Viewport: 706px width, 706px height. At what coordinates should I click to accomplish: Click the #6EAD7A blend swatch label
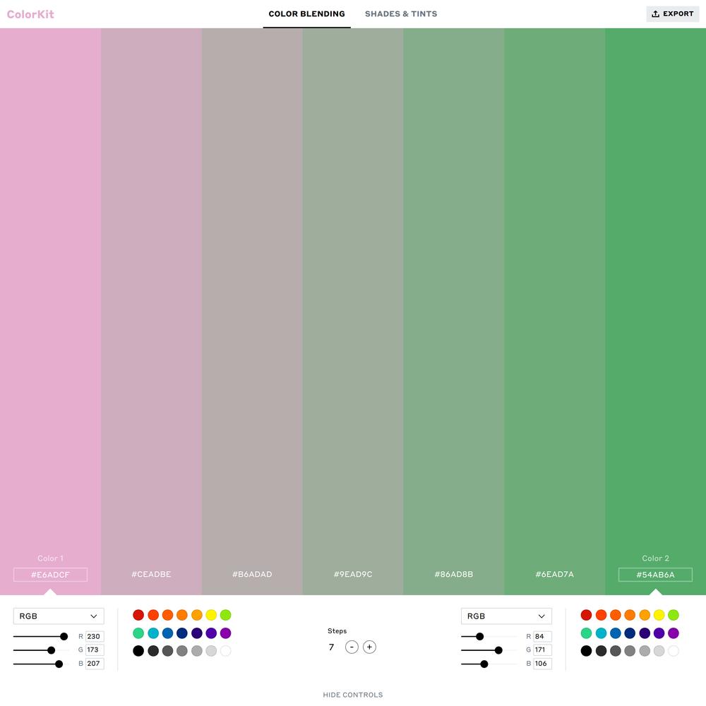point(555,574)
